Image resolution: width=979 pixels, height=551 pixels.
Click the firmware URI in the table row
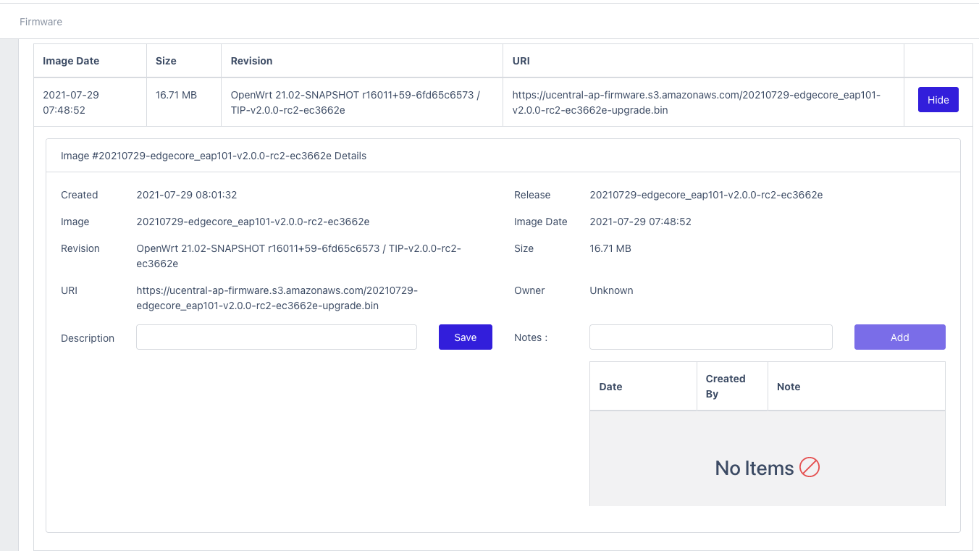(x=695, y=102)
